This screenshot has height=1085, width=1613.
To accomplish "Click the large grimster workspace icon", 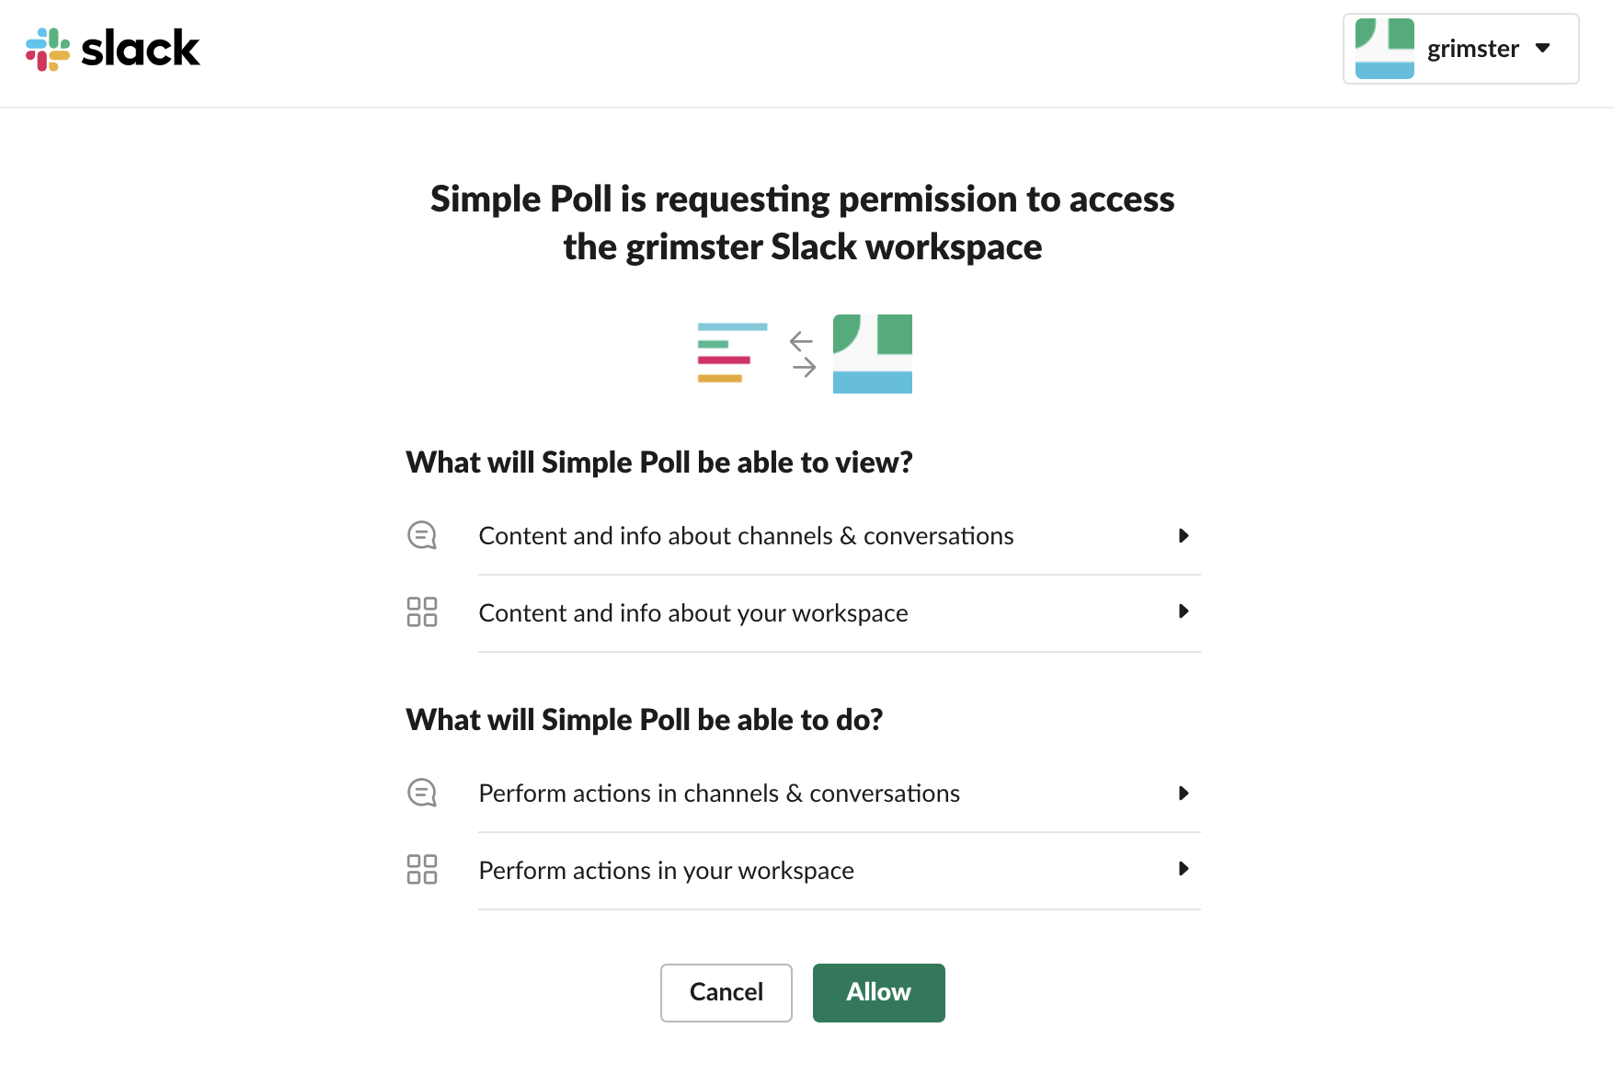I will tap(872, 354).
